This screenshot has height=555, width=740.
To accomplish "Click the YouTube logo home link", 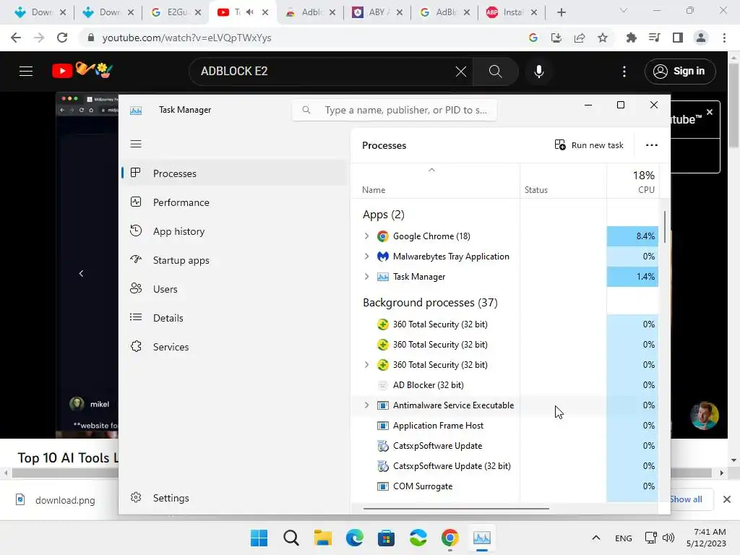I will pos(82,71).
